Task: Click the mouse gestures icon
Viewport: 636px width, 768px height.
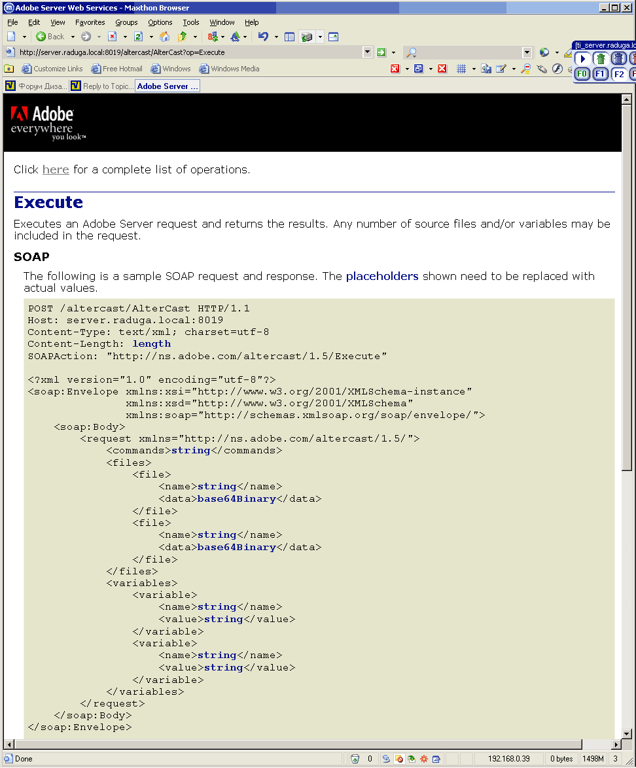Action: click(541, 69)
